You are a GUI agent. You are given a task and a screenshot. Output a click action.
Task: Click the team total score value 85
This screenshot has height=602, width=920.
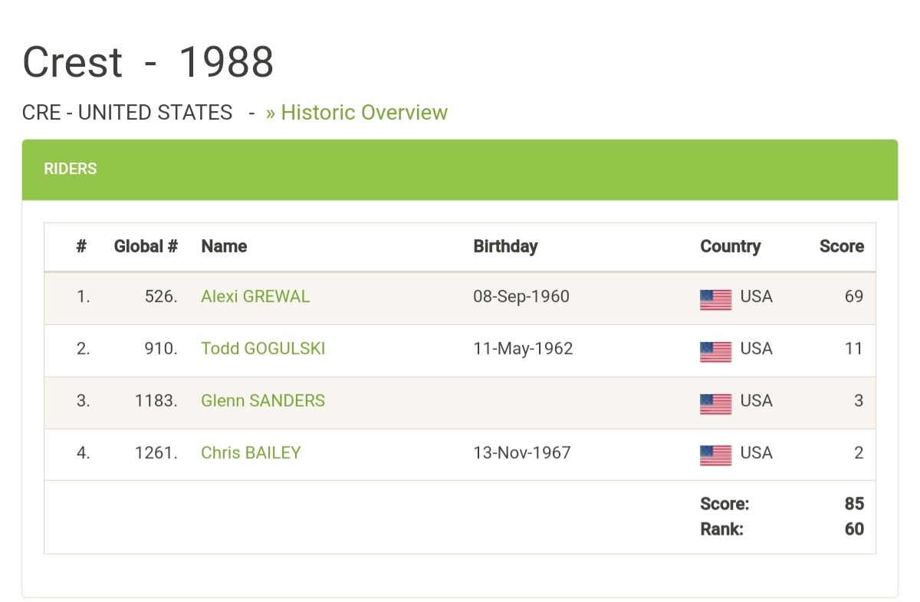point(854,504)
